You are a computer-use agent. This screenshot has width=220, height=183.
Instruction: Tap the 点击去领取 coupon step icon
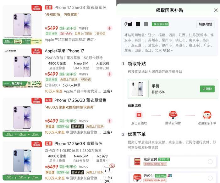pos(139,115)
